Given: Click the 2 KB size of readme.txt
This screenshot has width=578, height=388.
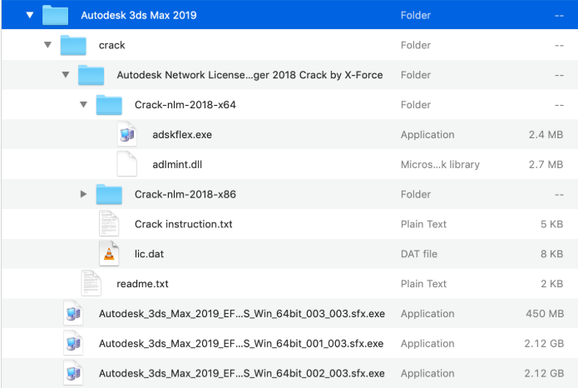Looking at the screenshot, I should pos(552,284).
